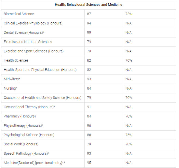The image size is (179, 168).
Task: Click the Clinical Exercise Physiology (Honours) cell
Action: pyautogui.click(x=33, y=23)
